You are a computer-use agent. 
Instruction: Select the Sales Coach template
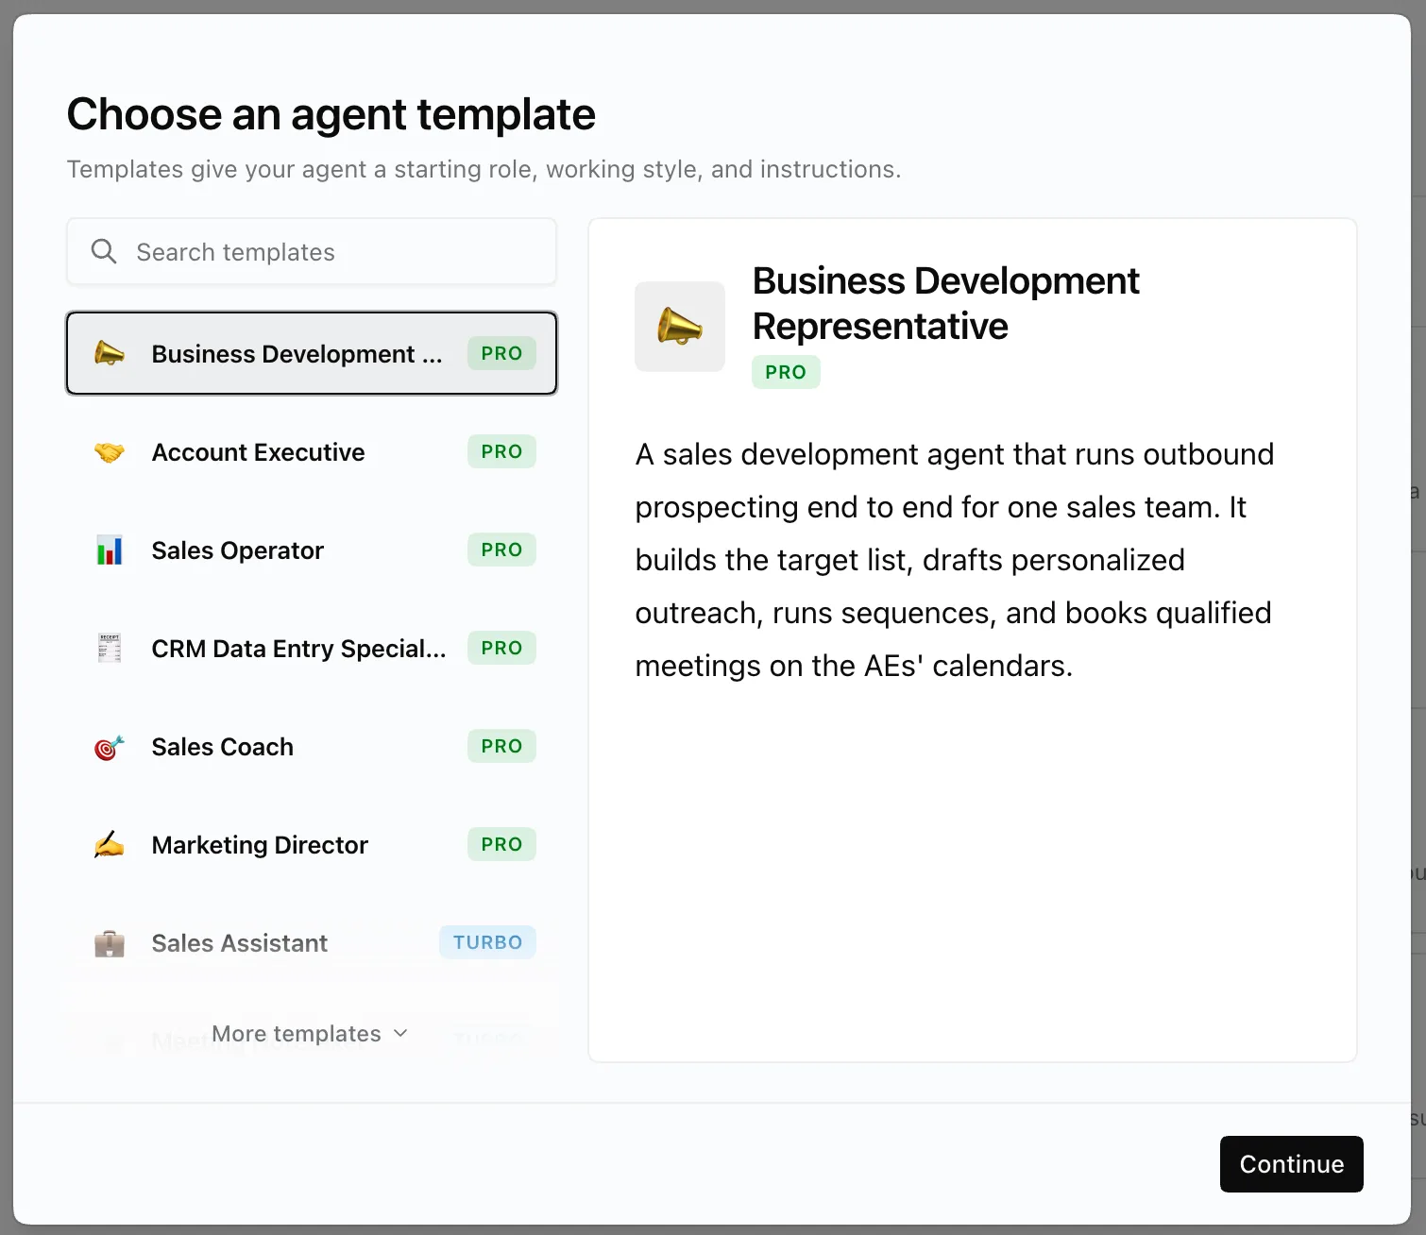tap(312, 747)
